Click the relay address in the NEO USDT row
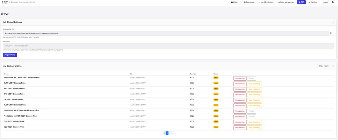 [138, 89]
